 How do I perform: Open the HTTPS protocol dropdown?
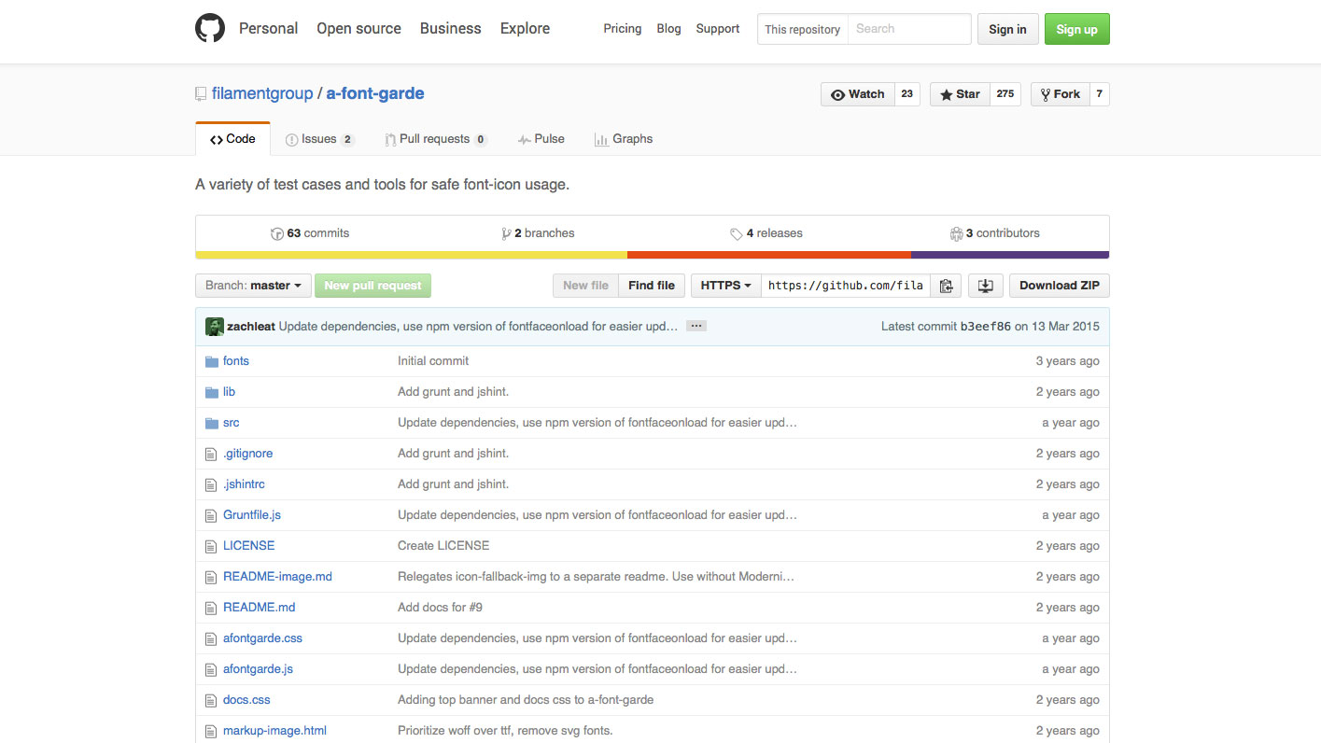725,286
